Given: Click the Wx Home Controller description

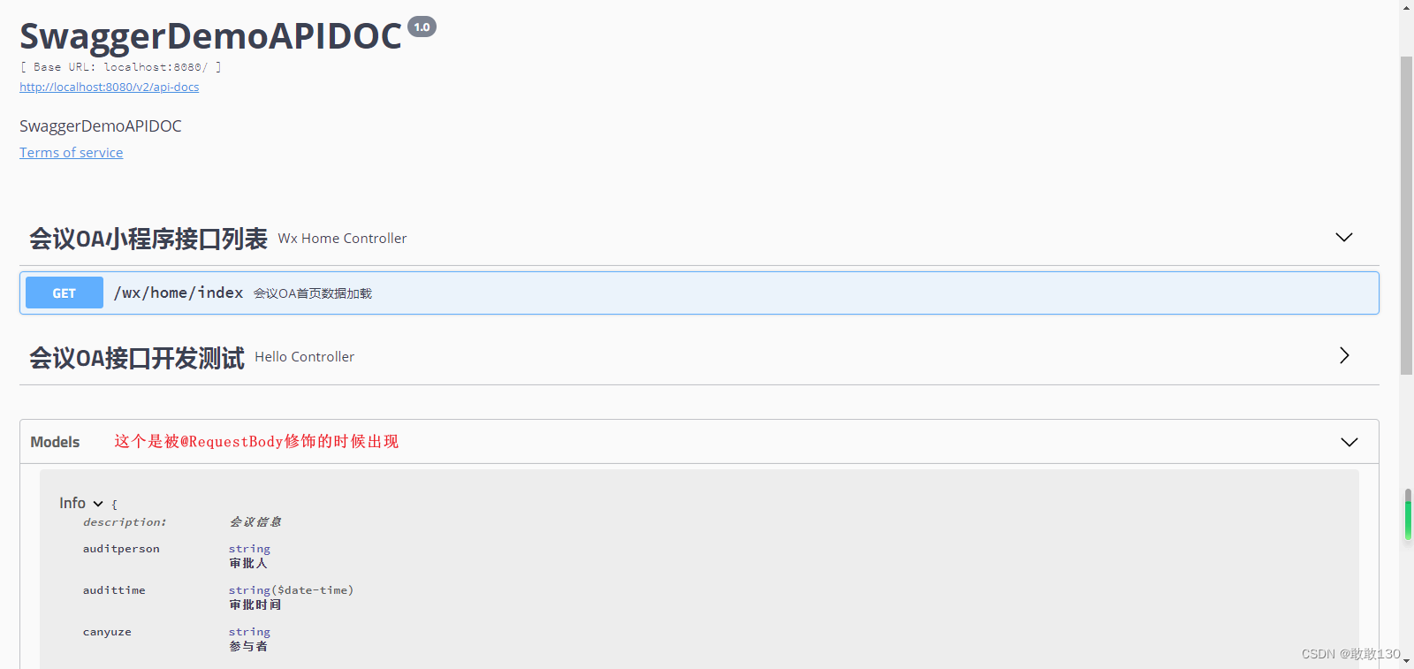Looking at the screenshot, I should [x=343, y=239].
